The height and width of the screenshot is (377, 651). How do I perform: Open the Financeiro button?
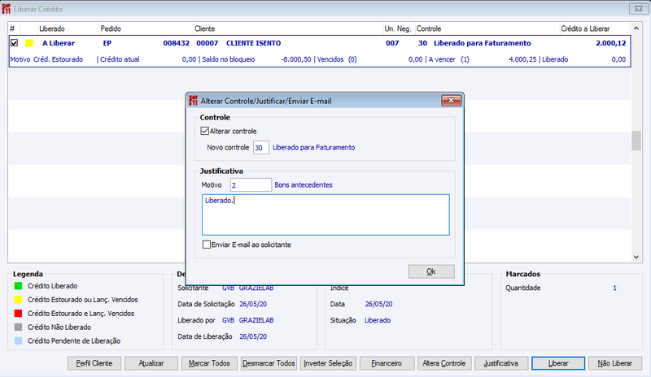[x=387, y=363]
